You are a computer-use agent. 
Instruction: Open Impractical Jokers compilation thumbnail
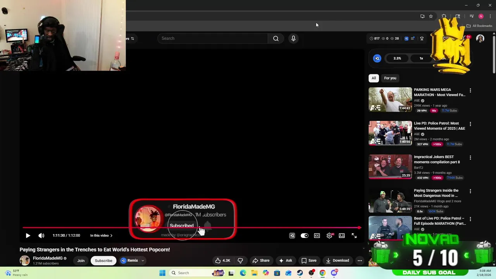pos(390,167)
